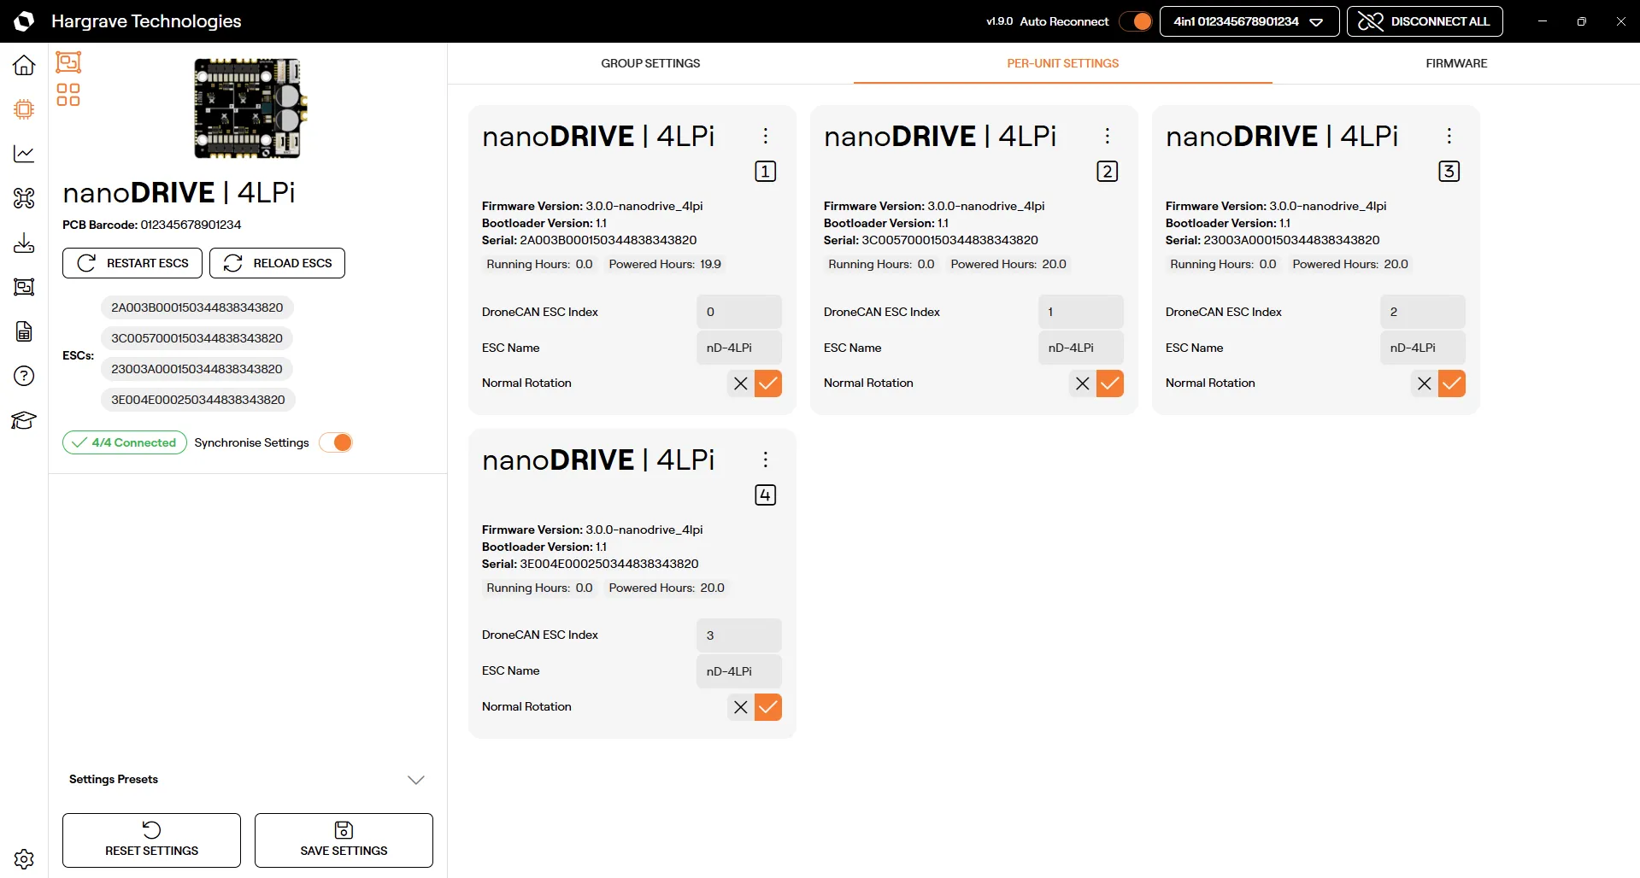Click Disconnect All button

tap(1425, 21)
